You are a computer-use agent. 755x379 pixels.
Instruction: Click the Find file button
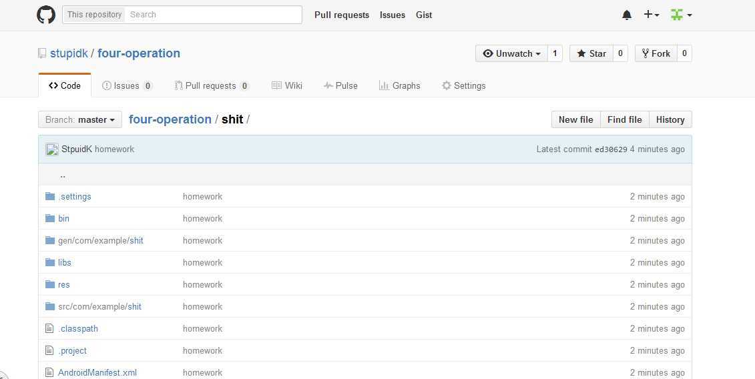tap(625, 119)
